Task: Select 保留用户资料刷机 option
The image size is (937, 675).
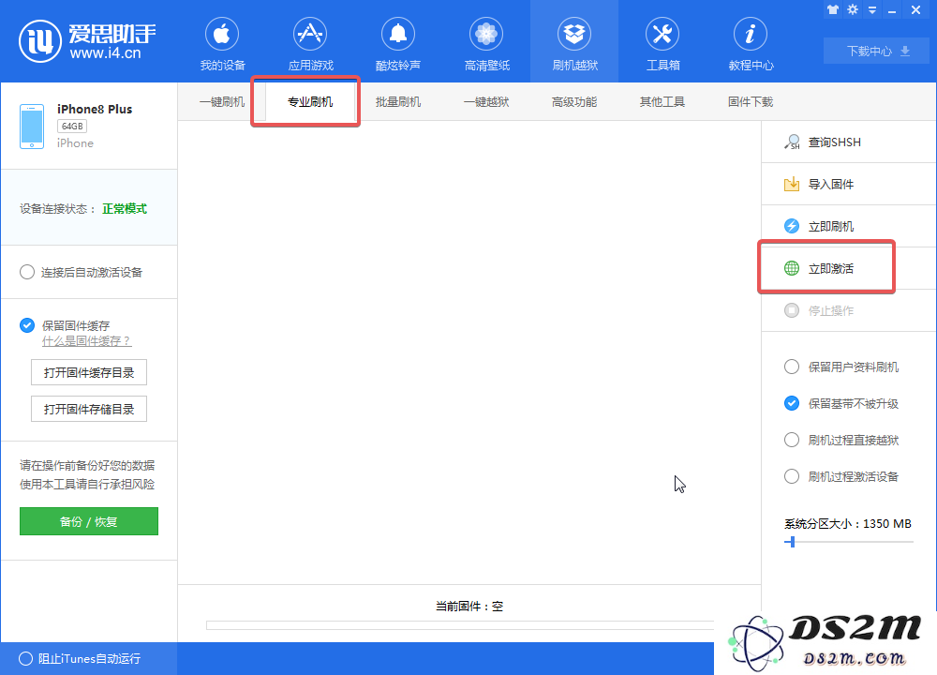Action: tap(792, 367)
